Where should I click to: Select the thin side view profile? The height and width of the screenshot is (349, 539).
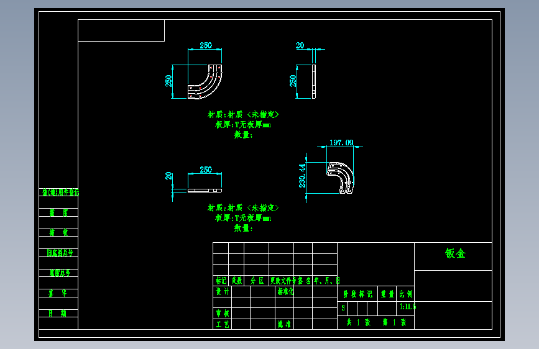314,81
